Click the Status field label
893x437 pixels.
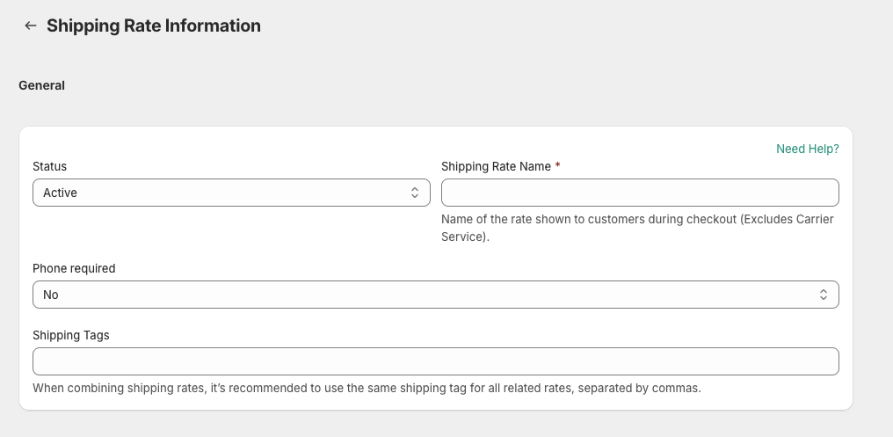tap(49, 166)
